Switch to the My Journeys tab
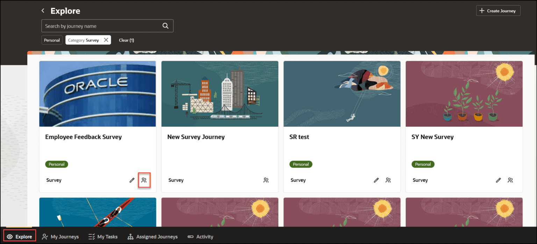This screenshot has width=537, height=244. [60, 237]
